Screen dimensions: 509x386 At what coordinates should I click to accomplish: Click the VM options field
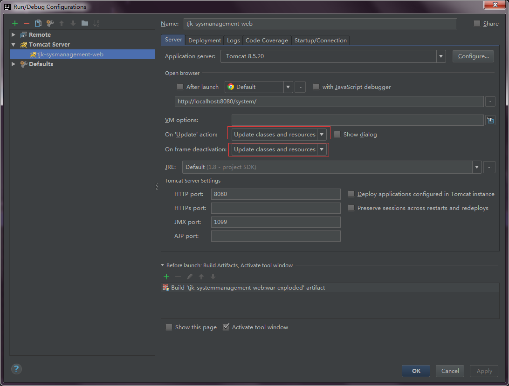coord(358,120)
